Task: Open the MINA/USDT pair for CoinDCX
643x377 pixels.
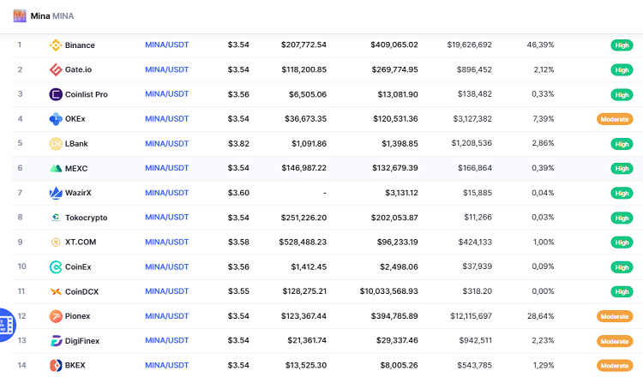Action: pos(166,291)
